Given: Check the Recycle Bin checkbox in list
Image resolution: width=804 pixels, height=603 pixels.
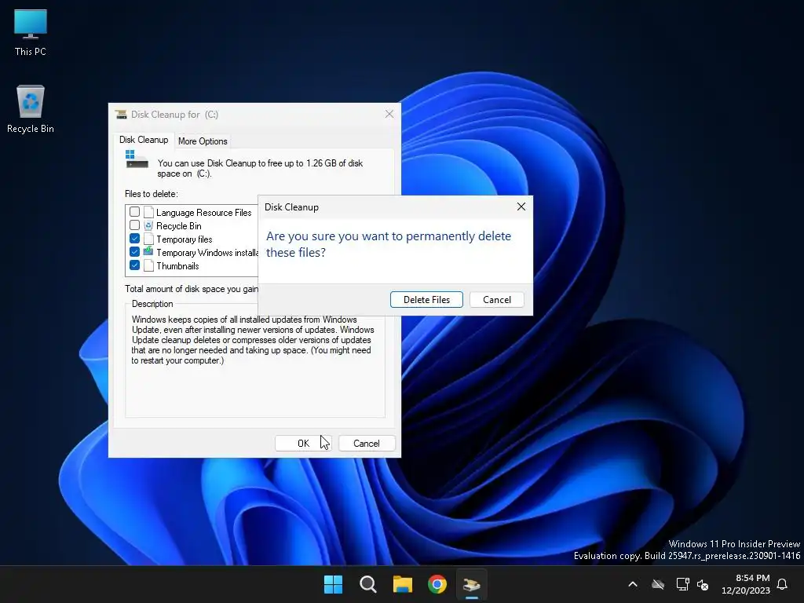Looking at the screenshot, I should coord(134,225).
